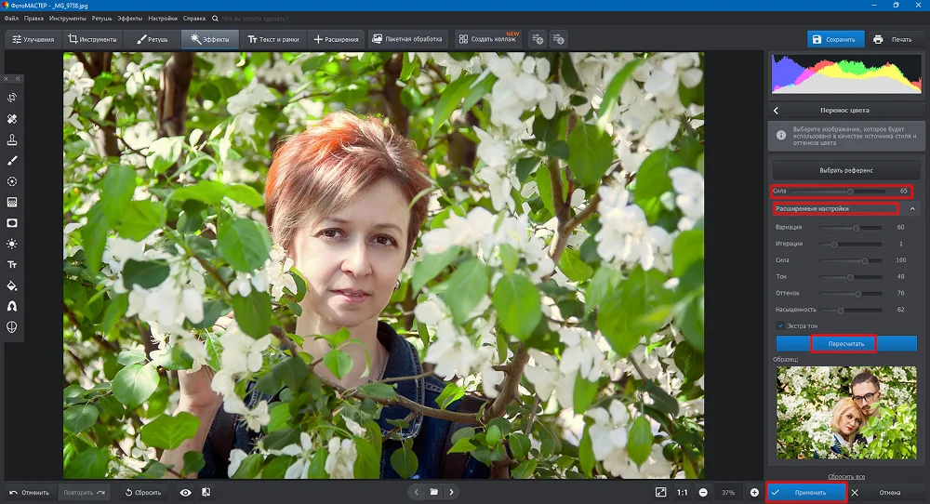
Task: Click the Насыщенность slider
Action: coord(851,310)
